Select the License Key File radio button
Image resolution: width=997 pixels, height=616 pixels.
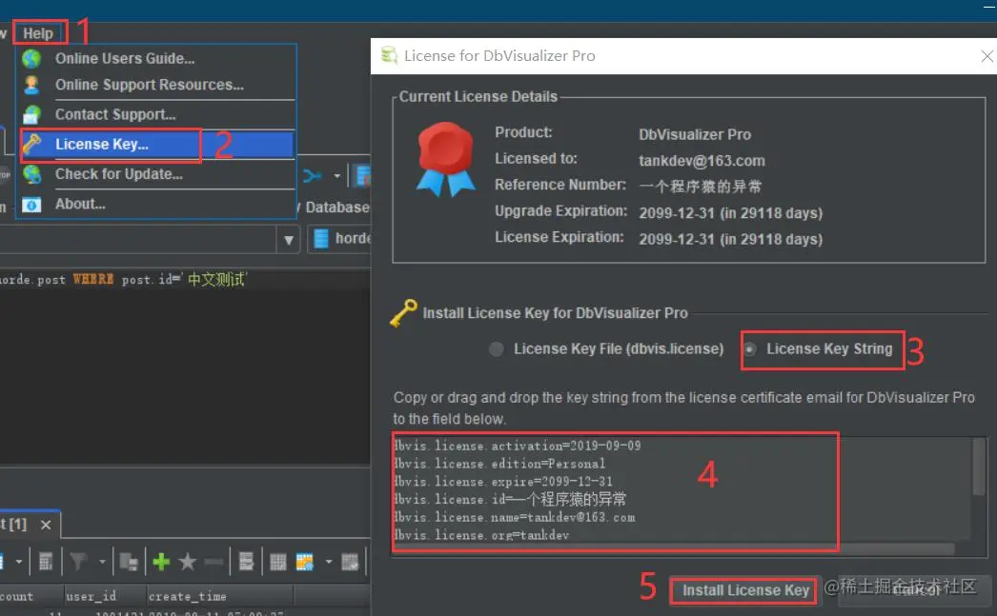(x=497, y=349)
